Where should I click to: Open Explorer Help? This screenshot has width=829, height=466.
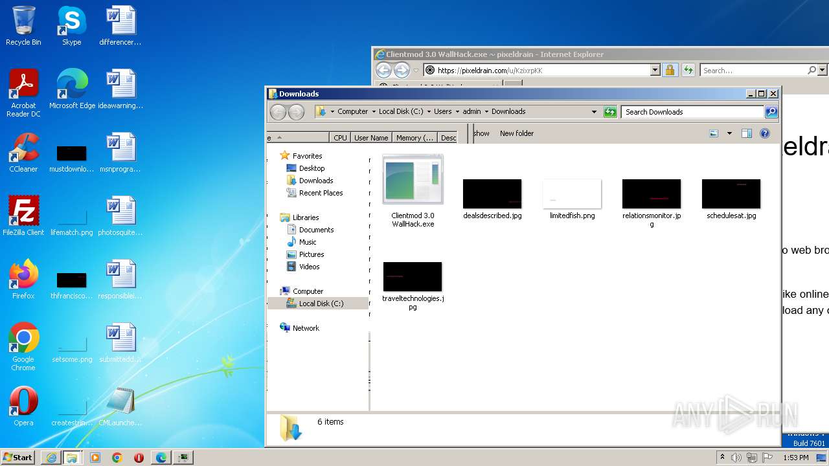pyautogui.click(x=765, y=133)
